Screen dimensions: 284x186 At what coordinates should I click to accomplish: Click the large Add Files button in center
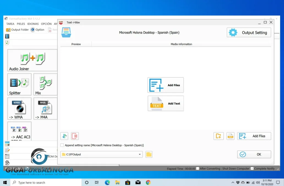tap(166, 85)
